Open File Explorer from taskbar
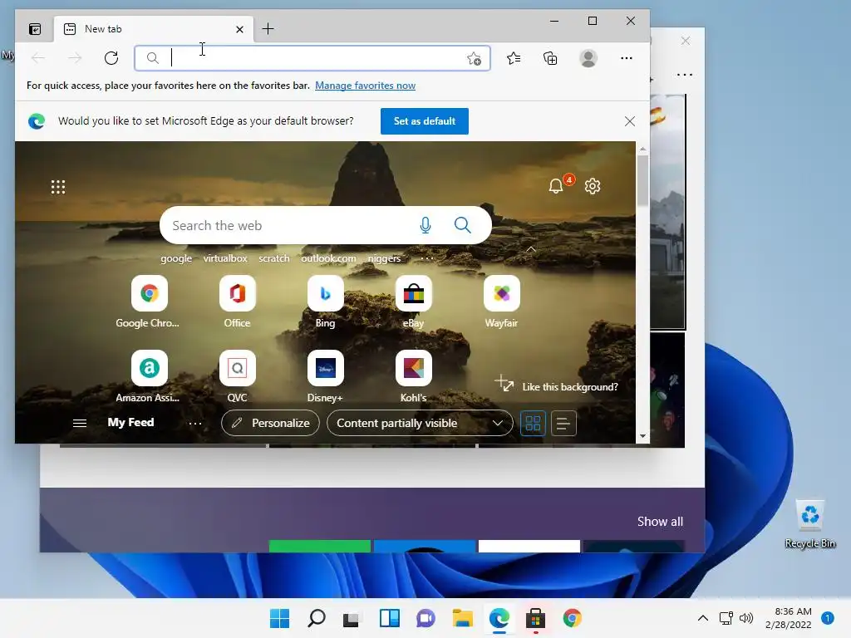Screen dimensions: 851x638 coord(462,618)
